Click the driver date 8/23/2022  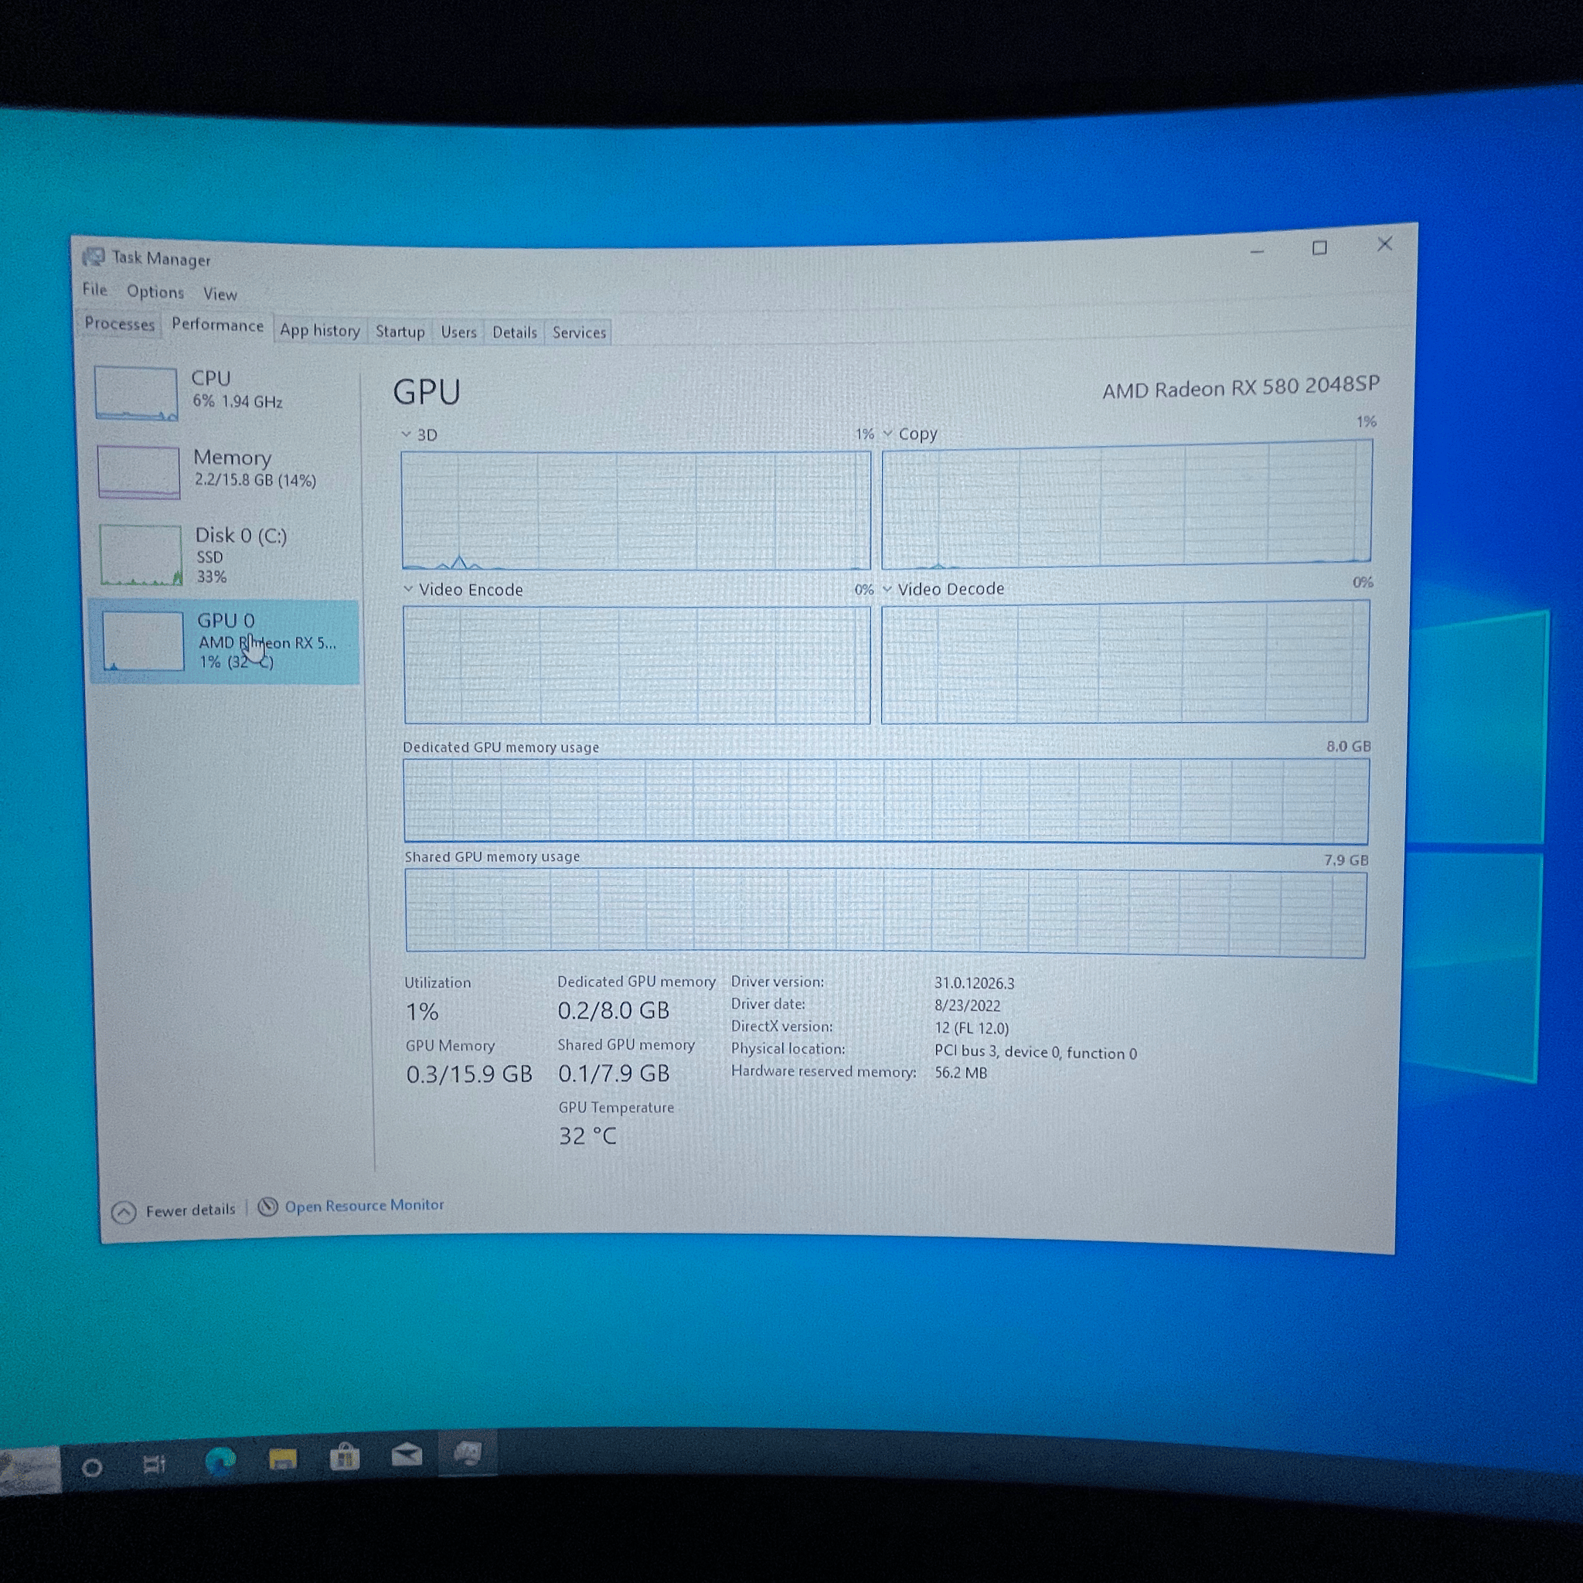[968, 1006]
